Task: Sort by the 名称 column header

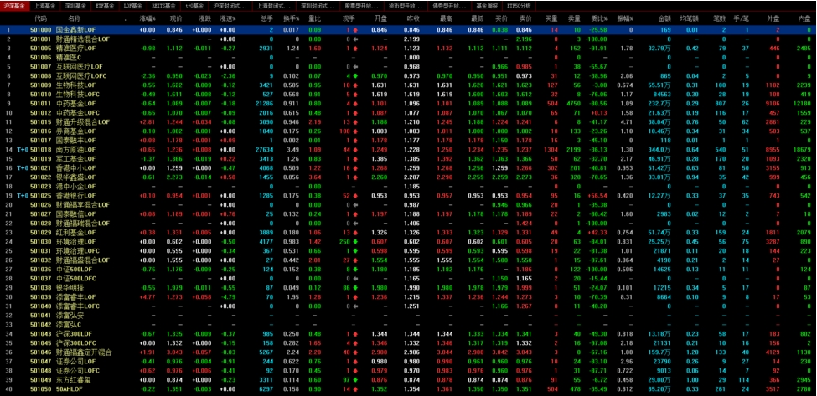Action: point(74,19)
